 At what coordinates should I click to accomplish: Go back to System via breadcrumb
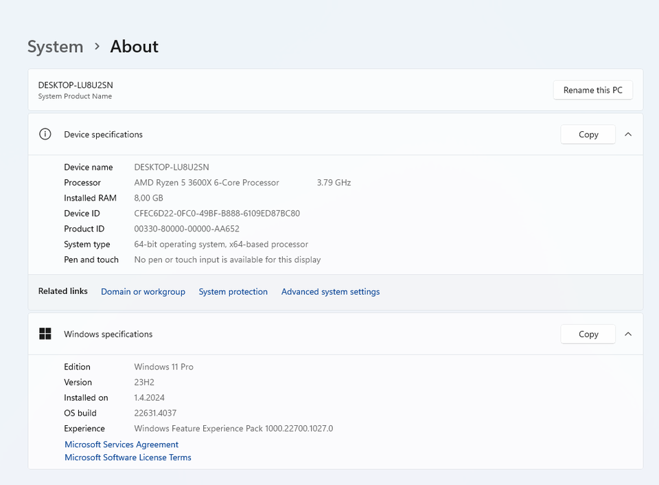click(x=55, y=47)
